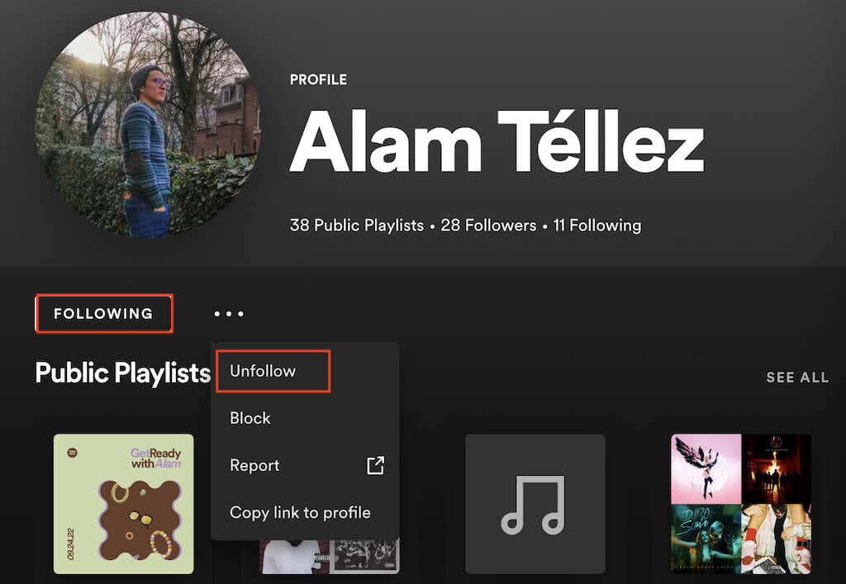Image resolution: width=846 pixels, height=584 pixels.
Task: Click the 38 Public Playlists count
Action: (355, 224)
